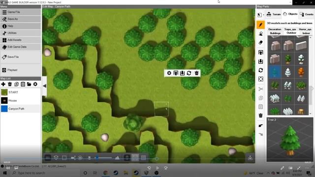Click the scissors cut icon
This screenshot has width=315, height=177.
point(260,89)
